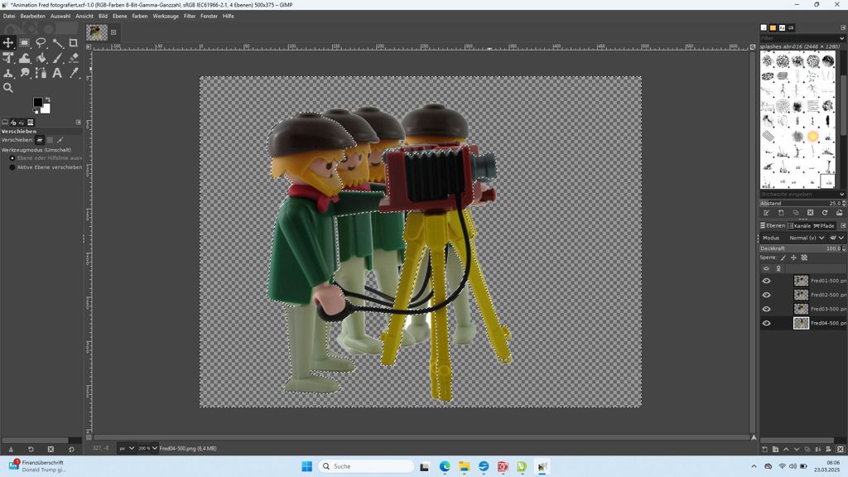This screenshot has width=848, height=477.
Task: Click the black foreground color swatch
Action: point(37,103)
